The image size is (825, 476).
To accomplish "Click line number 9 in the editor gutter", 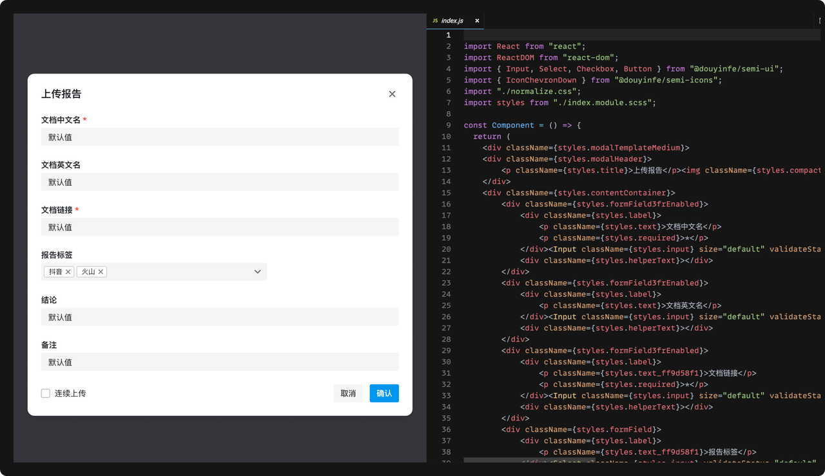I will pos(448,125).
